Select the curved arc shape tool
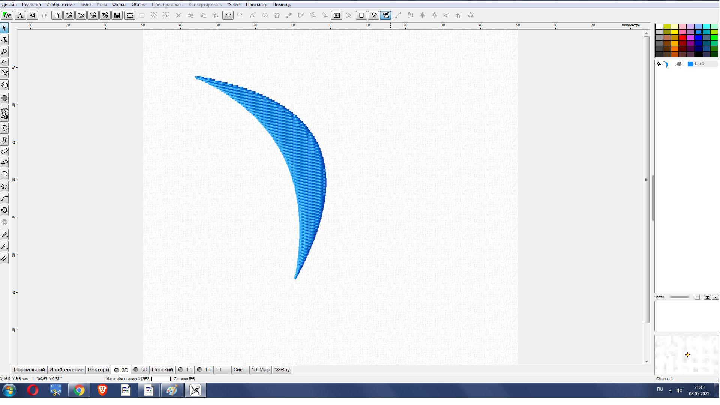 4,198
